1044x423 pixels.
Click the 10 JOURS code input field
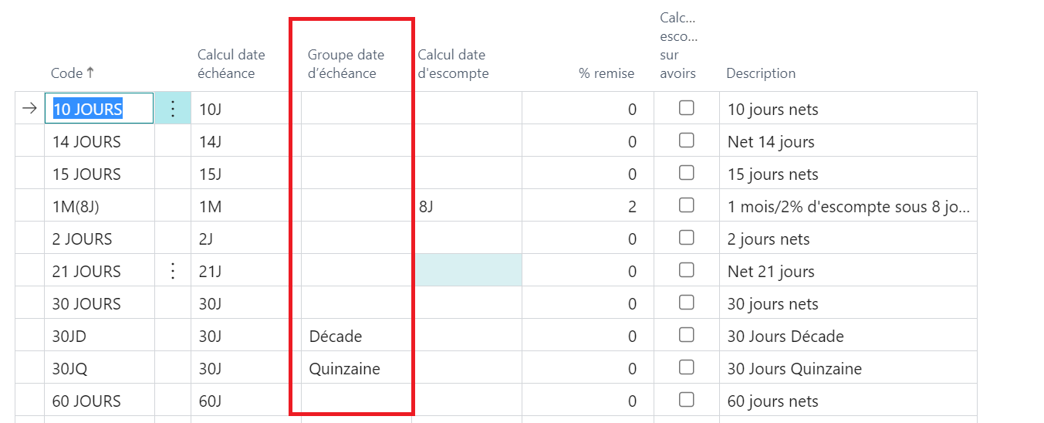[99, 109]
